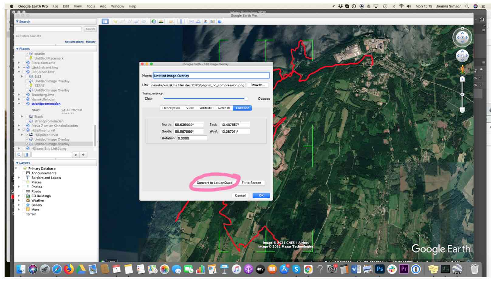Click the Places panel view toggle icon
Viewport: 491px width, 283px height.
tap(26, 155)
